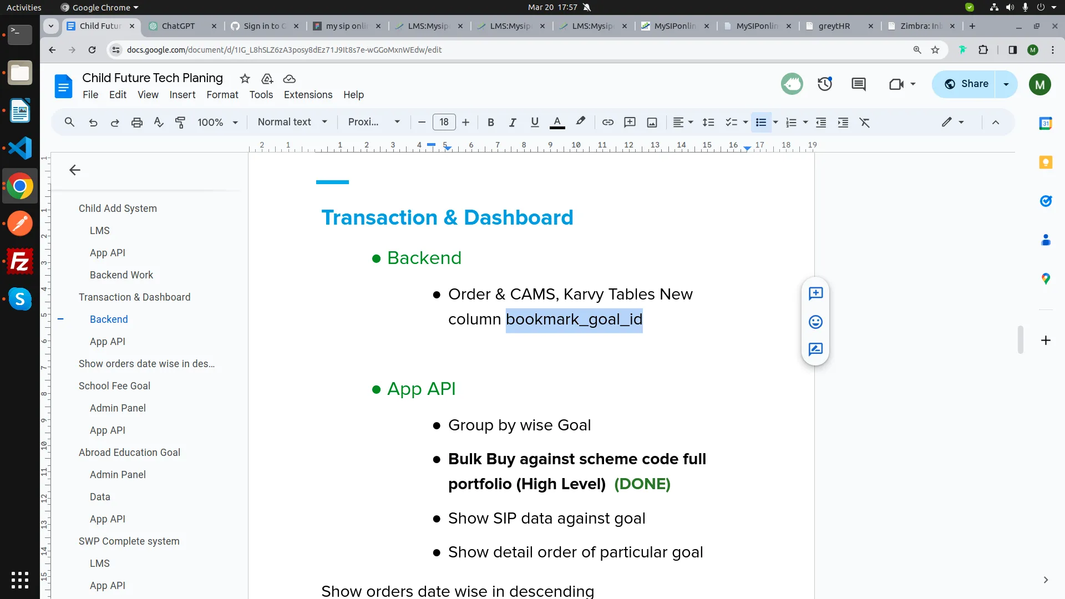Image resolution: width=1065 pixels, height=599 pixels.
Task: Click the highlight color pen icon
Action: pyautogui.click(x=580, y=121)
